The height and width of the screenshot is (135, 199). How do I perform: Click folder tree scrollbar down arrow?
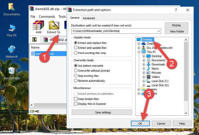(186, 113)
